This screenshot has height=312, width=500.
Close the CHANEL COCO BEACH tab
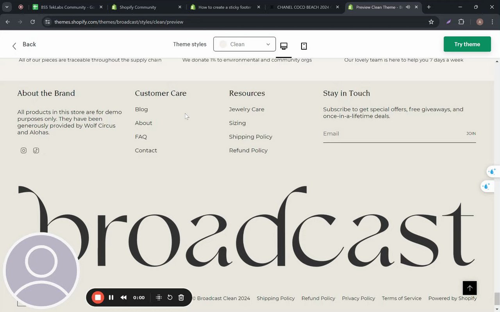coord(337,7)
